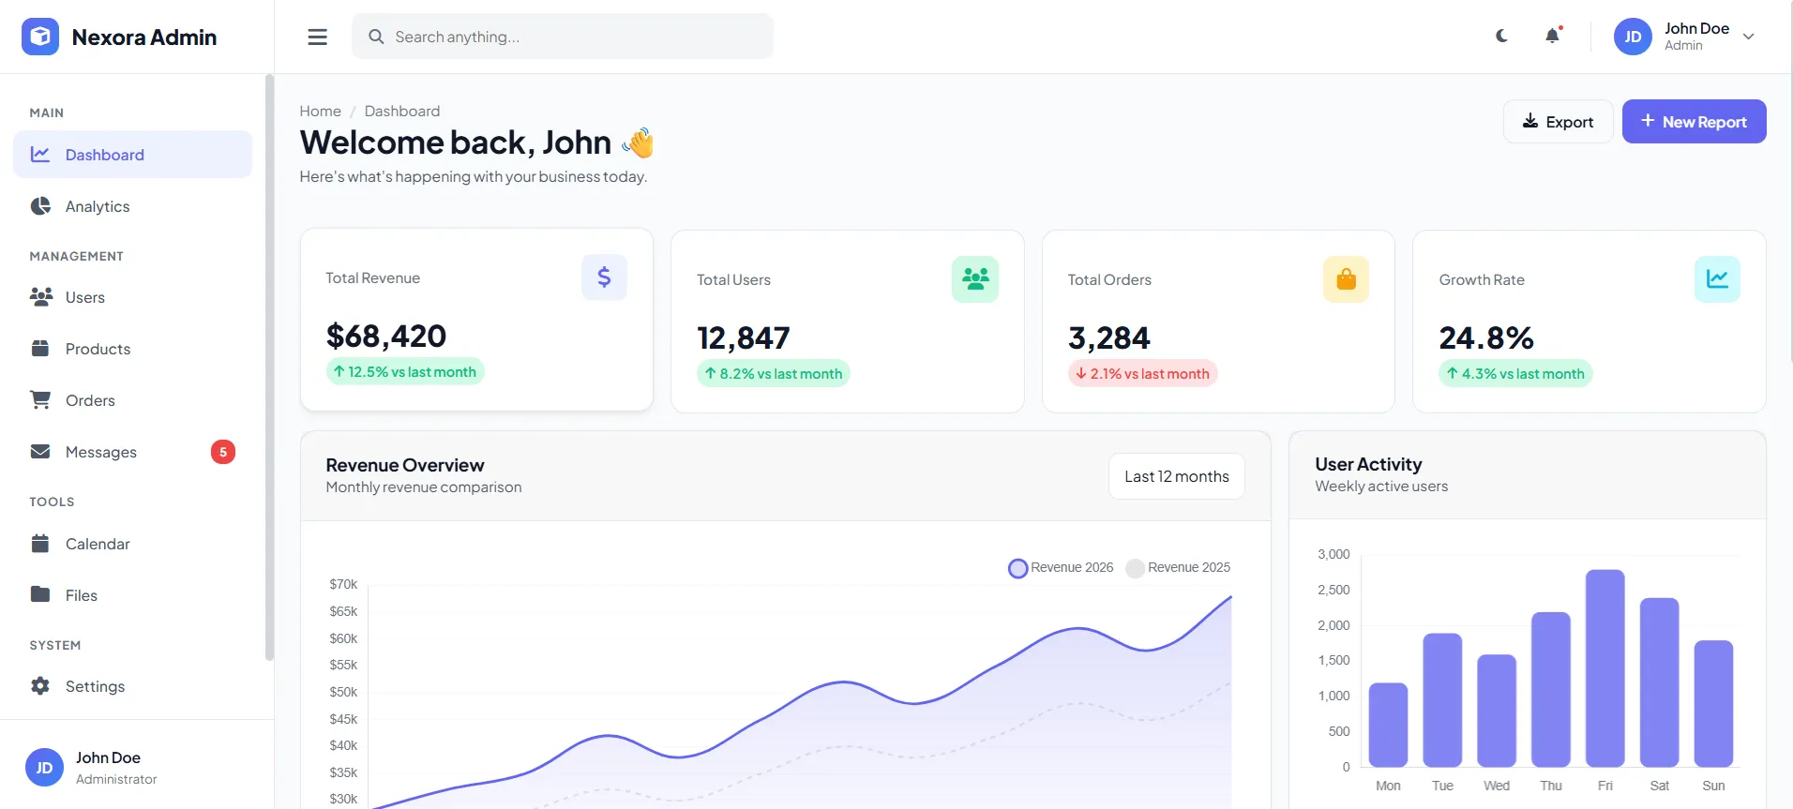Click the 12.5% vs last month badge
The image size is (1793, 809).
click(405, 371)
